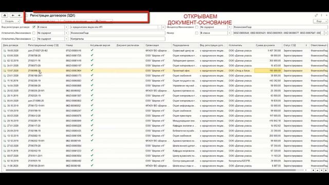Select the 195 000,00 sum cell
This screenshot has width=329, height=185.
tap(268, 71)
